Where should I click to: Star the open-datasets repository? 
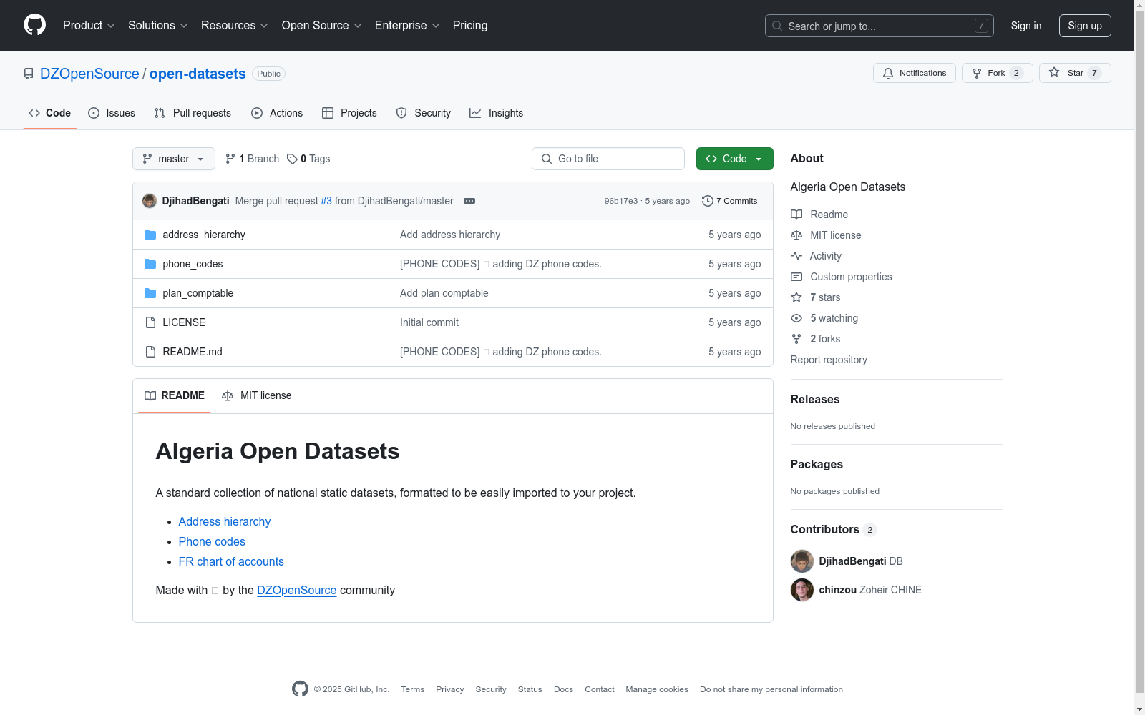tap(1075, 73)
